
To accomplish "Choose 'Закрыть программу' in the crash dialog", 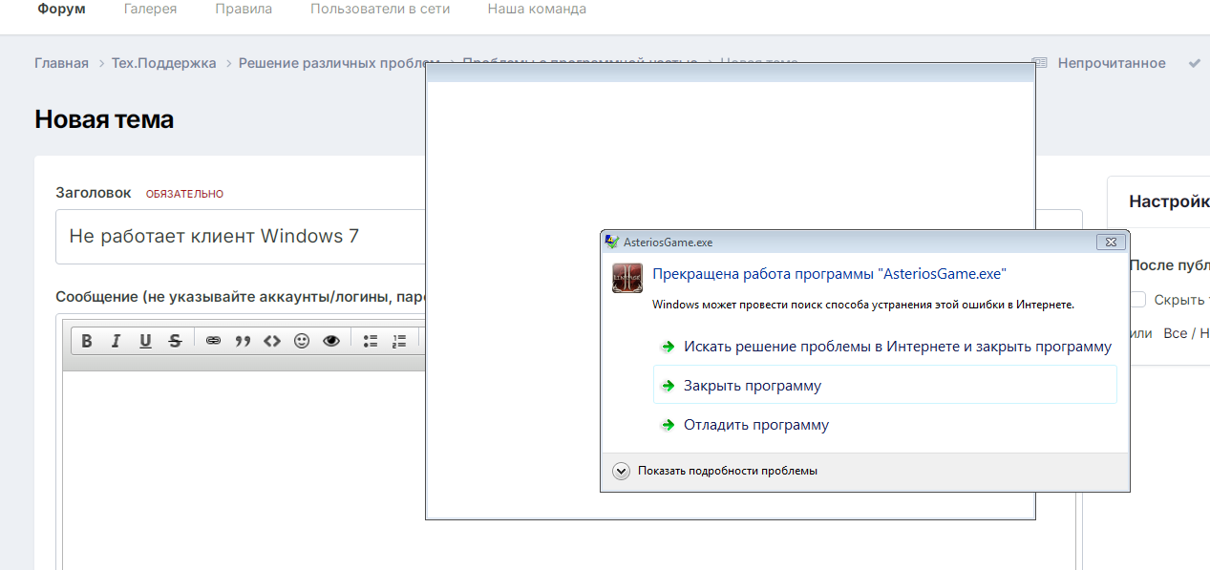I will pyautogui.click(x=752, y=386).
